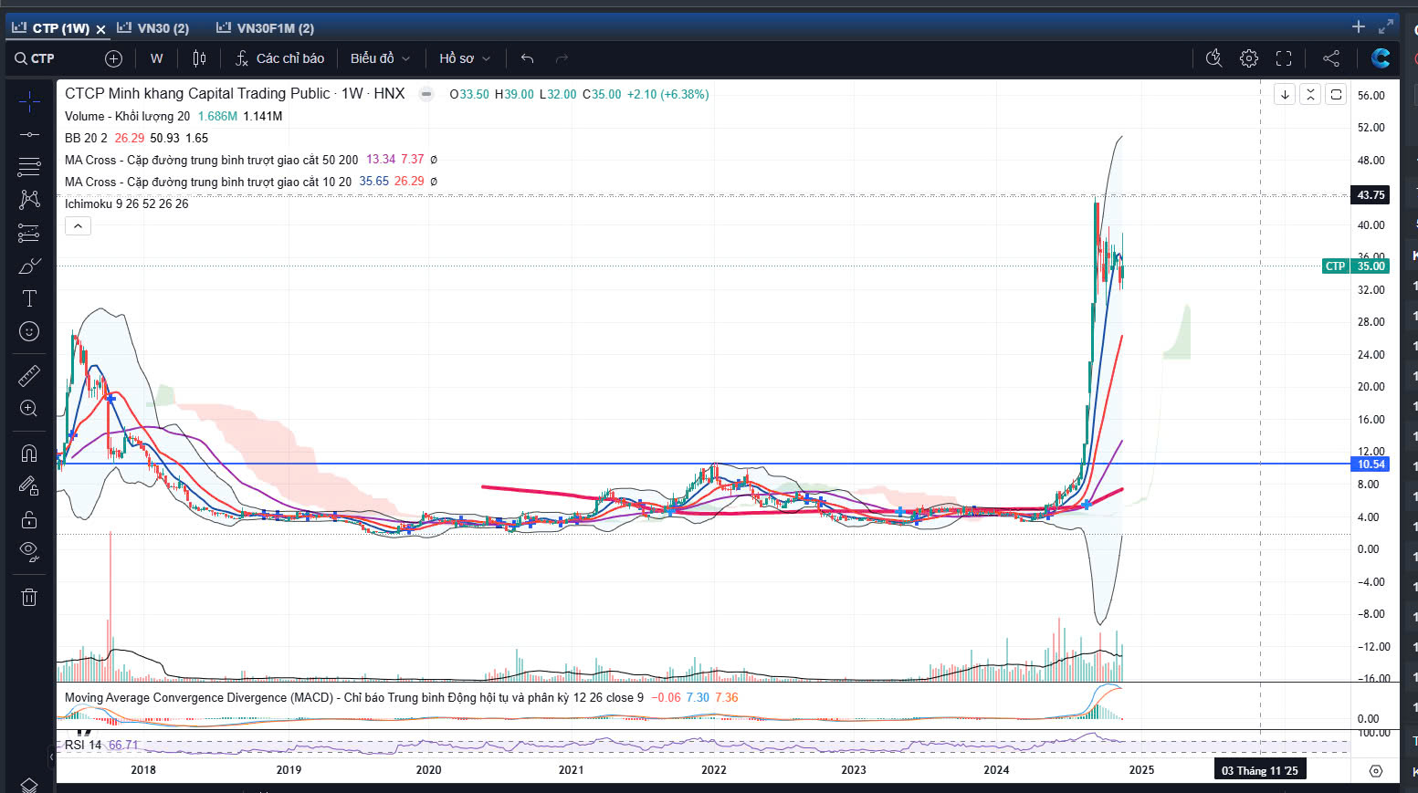The width and height of the screenshot is (1418, 793).
Task: Close the CTP (1W) tab
Action: pos(101,29)
